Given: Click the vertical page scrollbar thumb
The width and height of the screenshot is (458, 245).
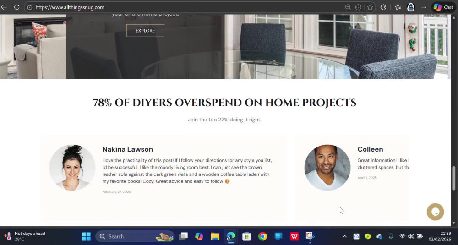Looking at the screenshot, I should click(453, 179).
